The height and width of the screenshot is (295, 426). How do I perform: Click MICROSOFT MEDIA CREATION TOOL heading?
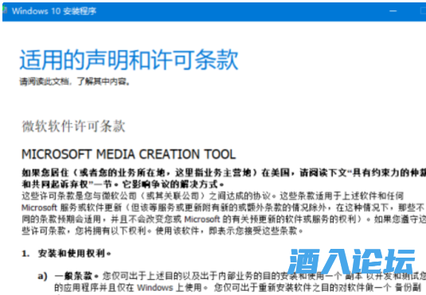pos(128,154)
